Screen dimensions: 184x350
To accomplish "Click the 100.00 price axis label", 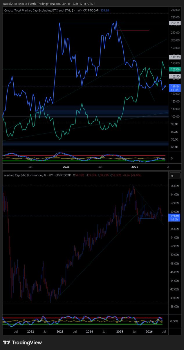I will pyautogui.click(x=175, y=116).
